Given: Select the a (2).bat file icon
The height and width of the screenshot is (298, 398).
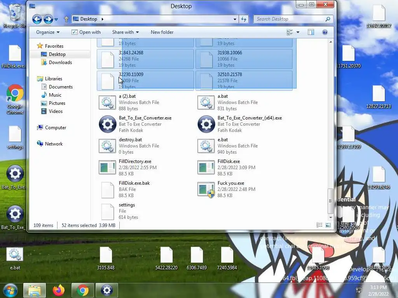Looking at the screenshot, I should click(107, 102).
